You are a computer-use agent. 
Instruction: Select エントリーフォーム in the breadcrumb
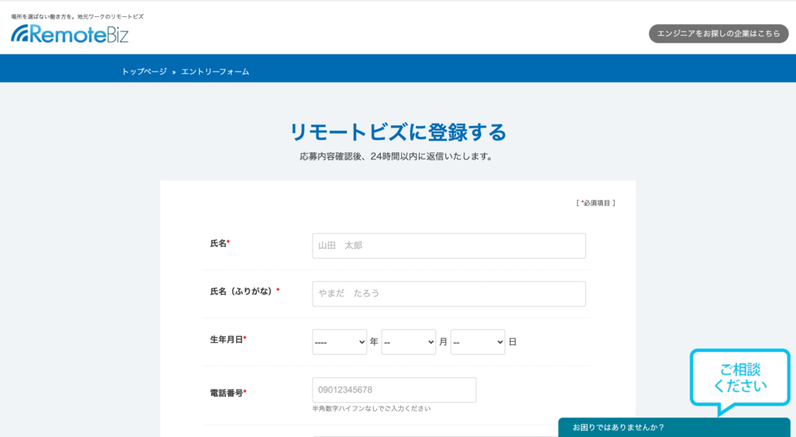pyautogui.click(x=215, y=72)
